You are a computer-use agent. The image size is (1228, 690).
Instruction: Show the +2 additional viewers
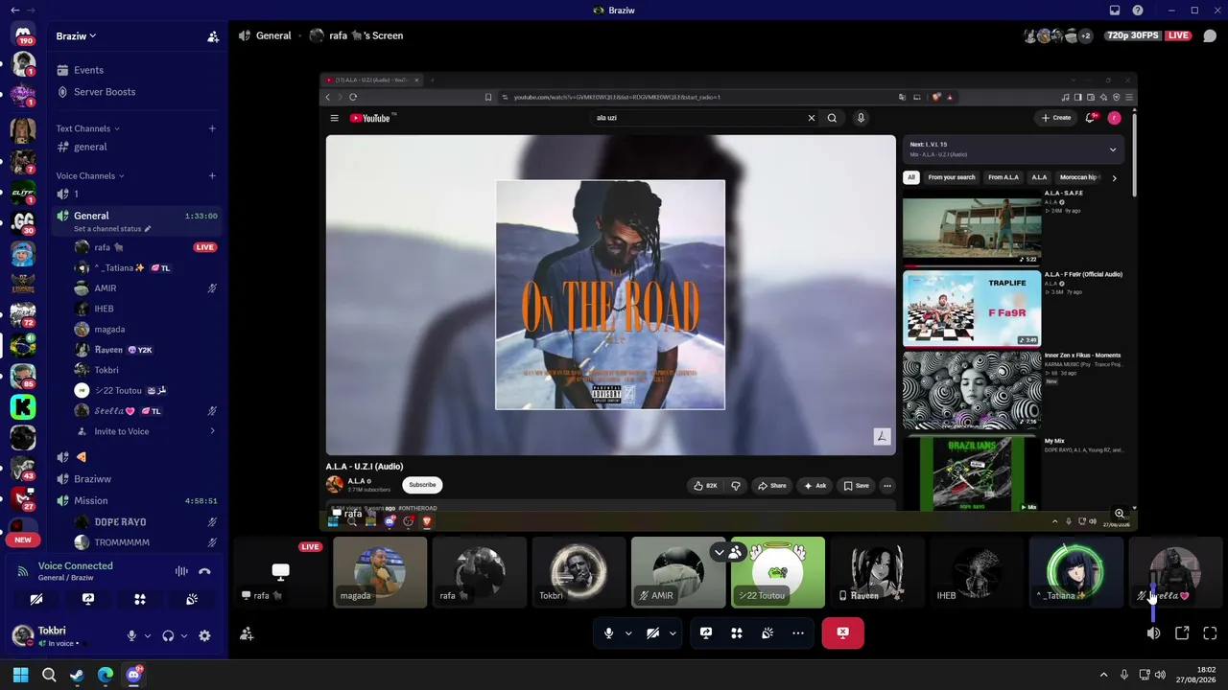coord(1085,35)
